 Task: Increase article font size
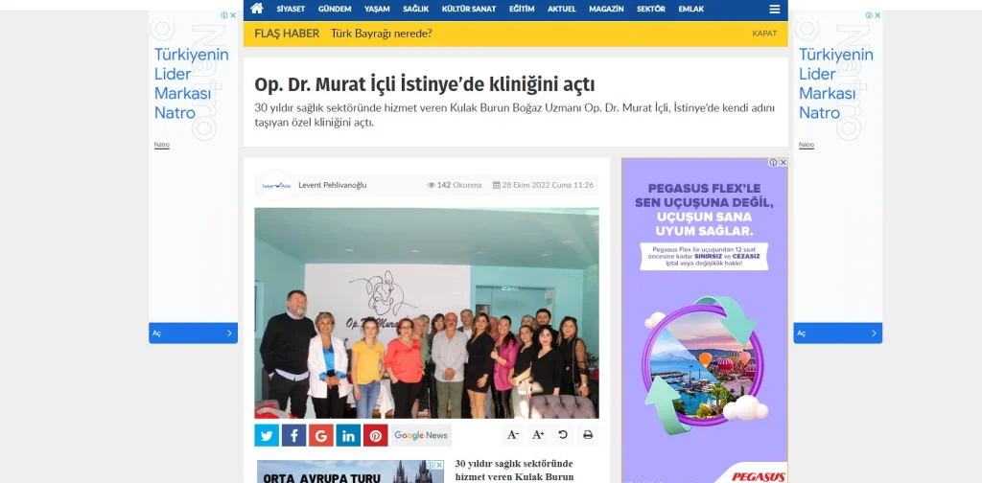coord(538,435)
